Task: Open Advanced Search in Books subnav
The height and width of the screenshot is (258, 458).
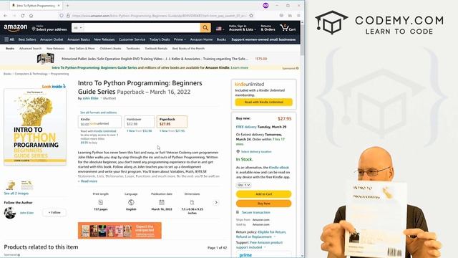Action: click(x=30, y=49)
